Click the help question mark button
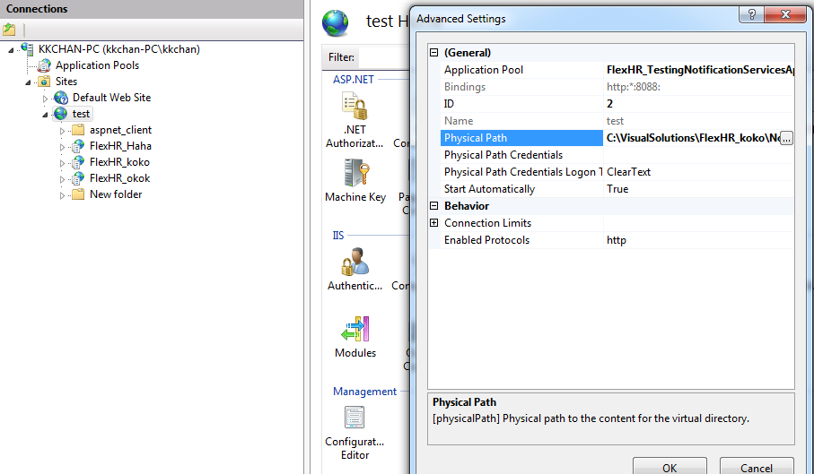Image resolution: width=814 pixels, height=474 pixels. pyautogui.click(x=752, y=14)
